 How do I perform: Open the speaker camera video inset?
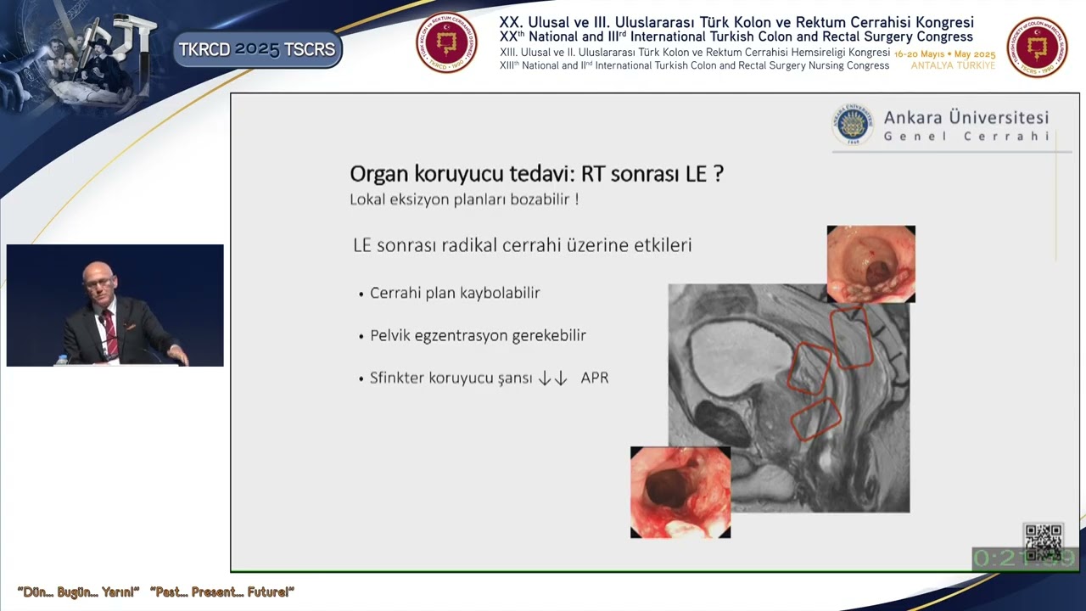pyautogui.click(x=115, y=305)
